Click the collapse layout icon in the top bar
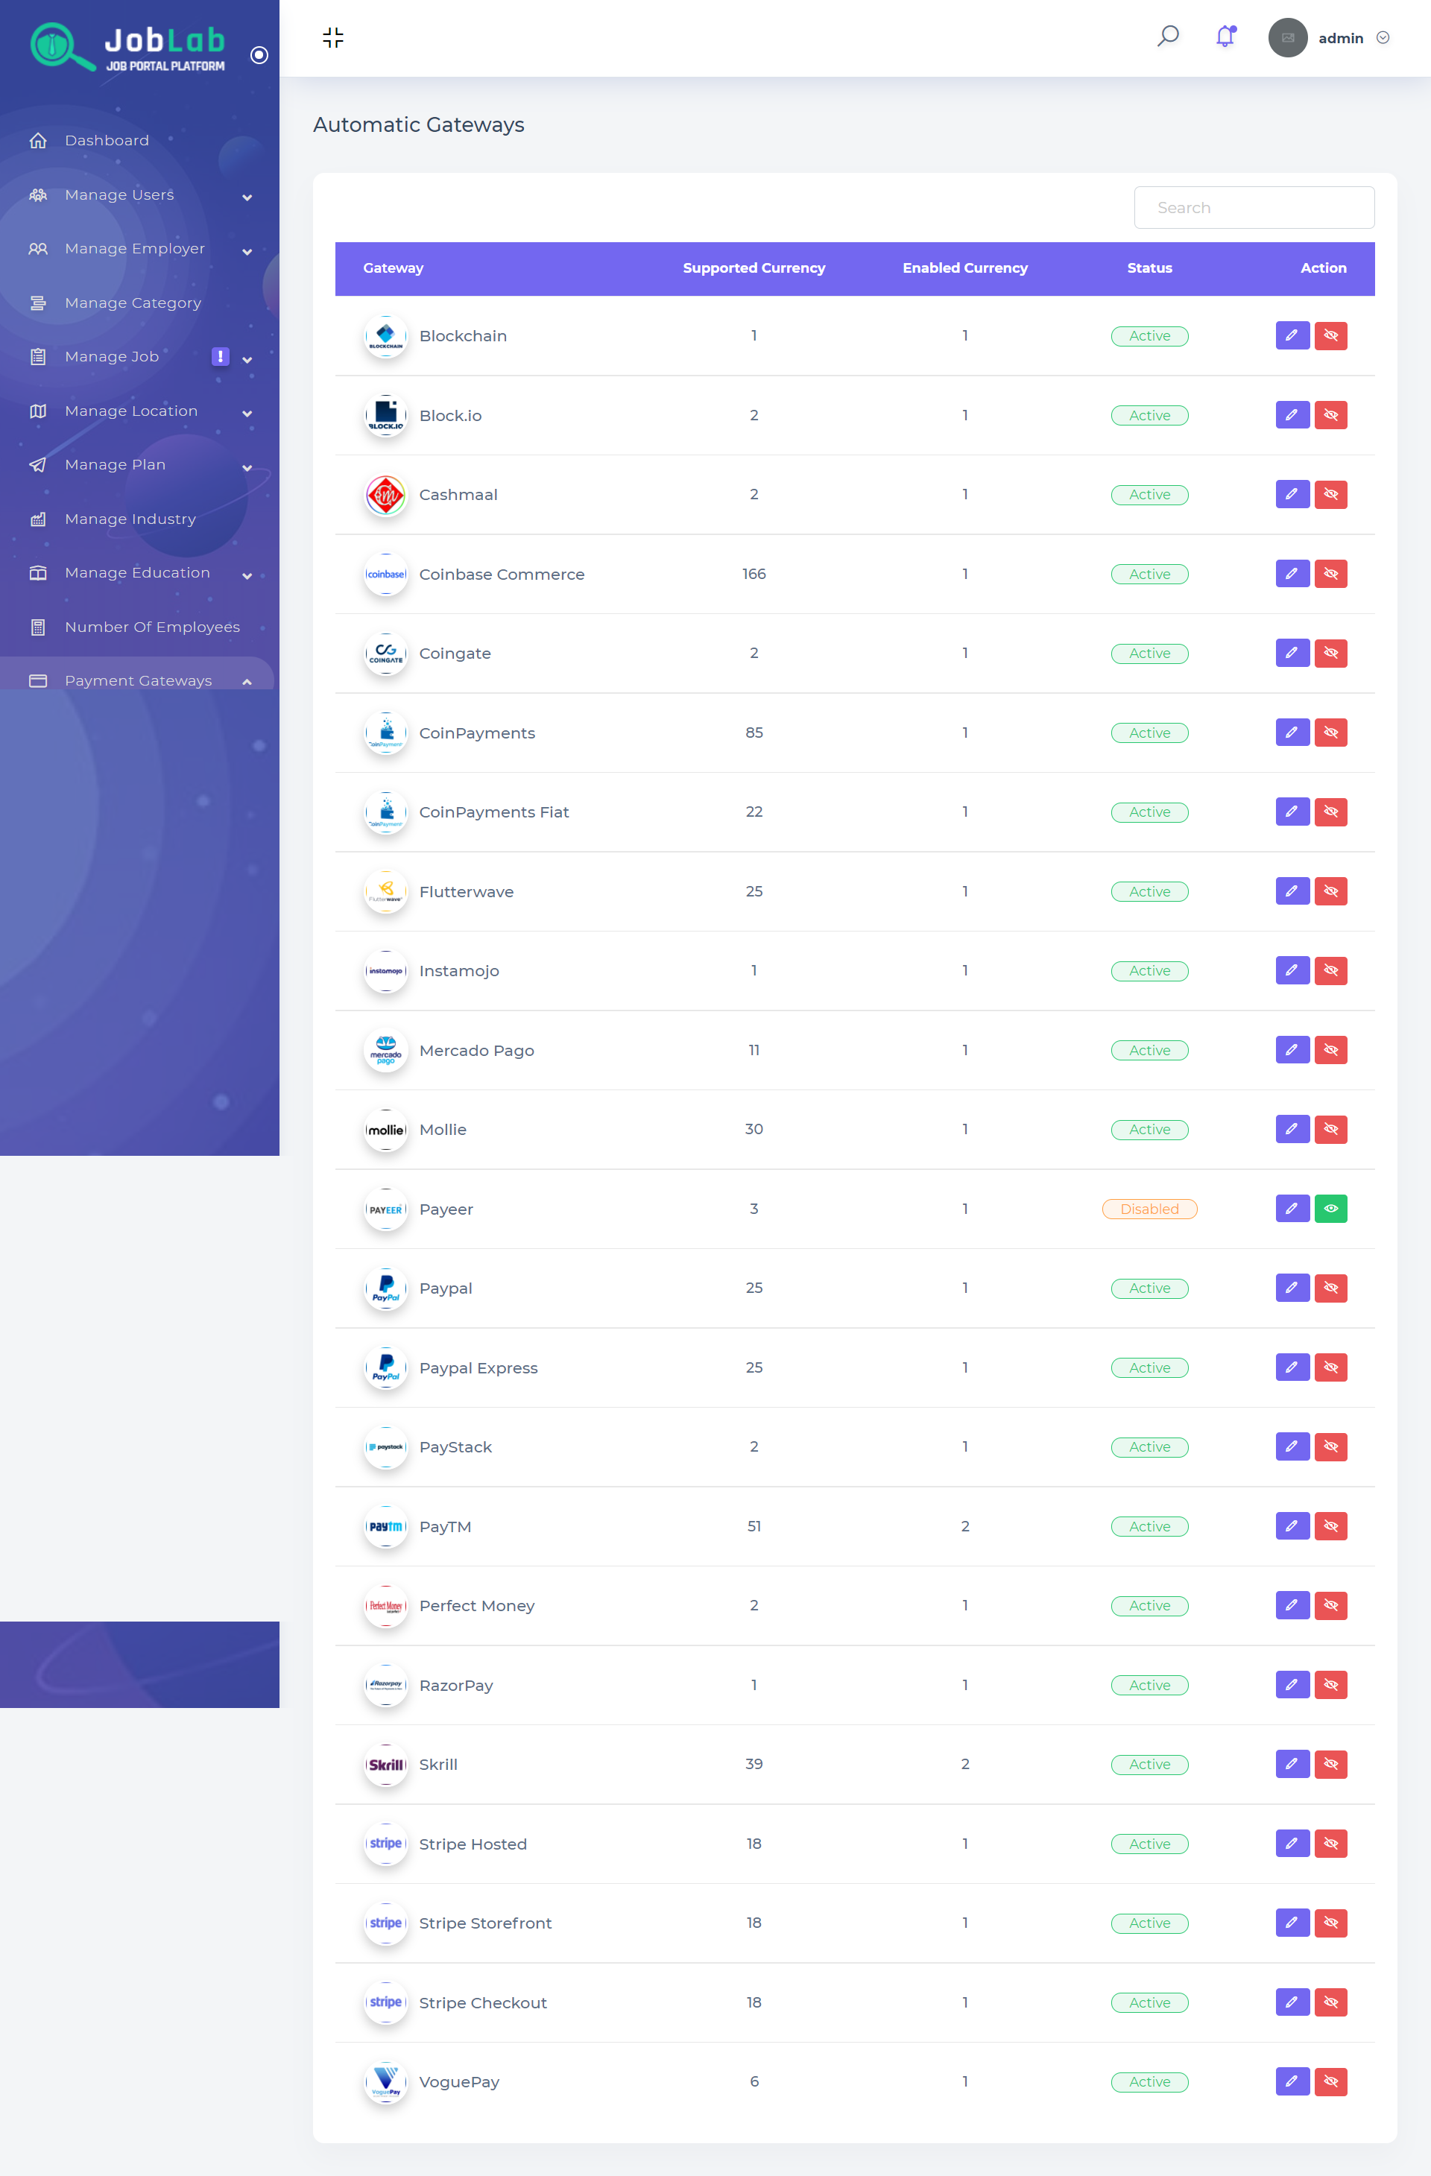1431x2176 pixels. coord(333,37)
